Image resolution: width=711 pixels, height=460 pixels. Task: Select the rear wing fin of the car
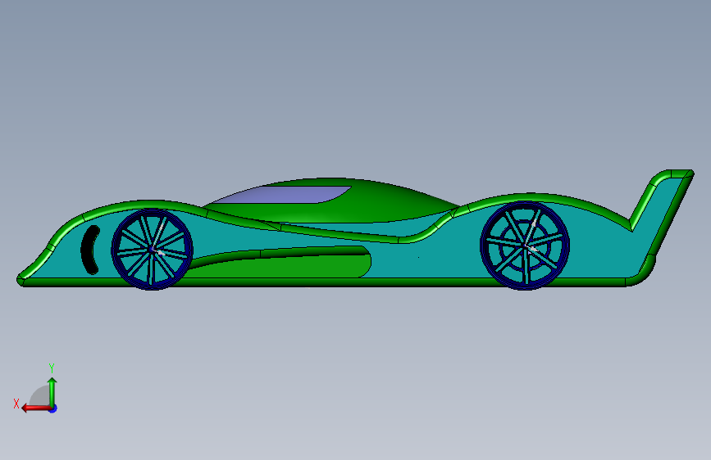662,213
